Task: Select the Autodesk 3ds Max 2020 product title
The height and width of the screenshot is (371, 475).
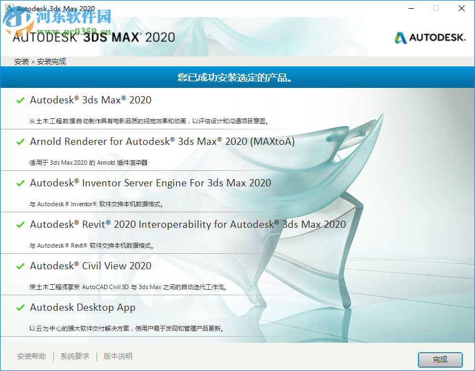Action: tap(90, 101)
